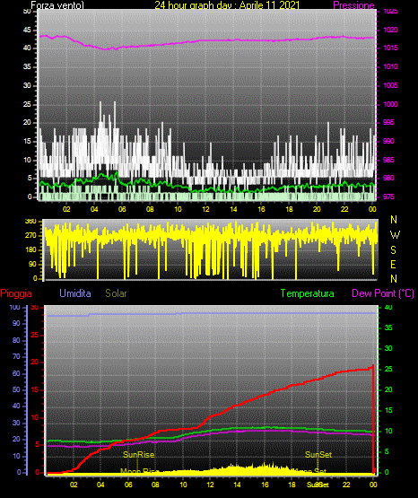
Task: Click the red 10 rain axis value
Action: (35, 417)
